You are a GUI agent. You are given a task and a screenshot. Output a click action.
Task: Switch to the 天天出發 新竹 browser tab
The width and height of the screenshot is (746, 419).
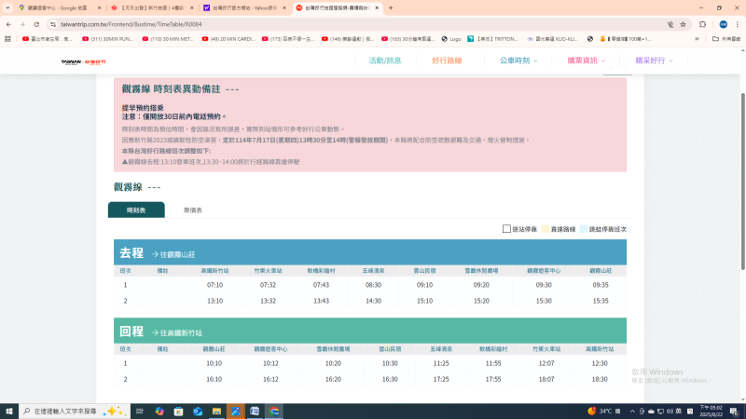point(150,7)
